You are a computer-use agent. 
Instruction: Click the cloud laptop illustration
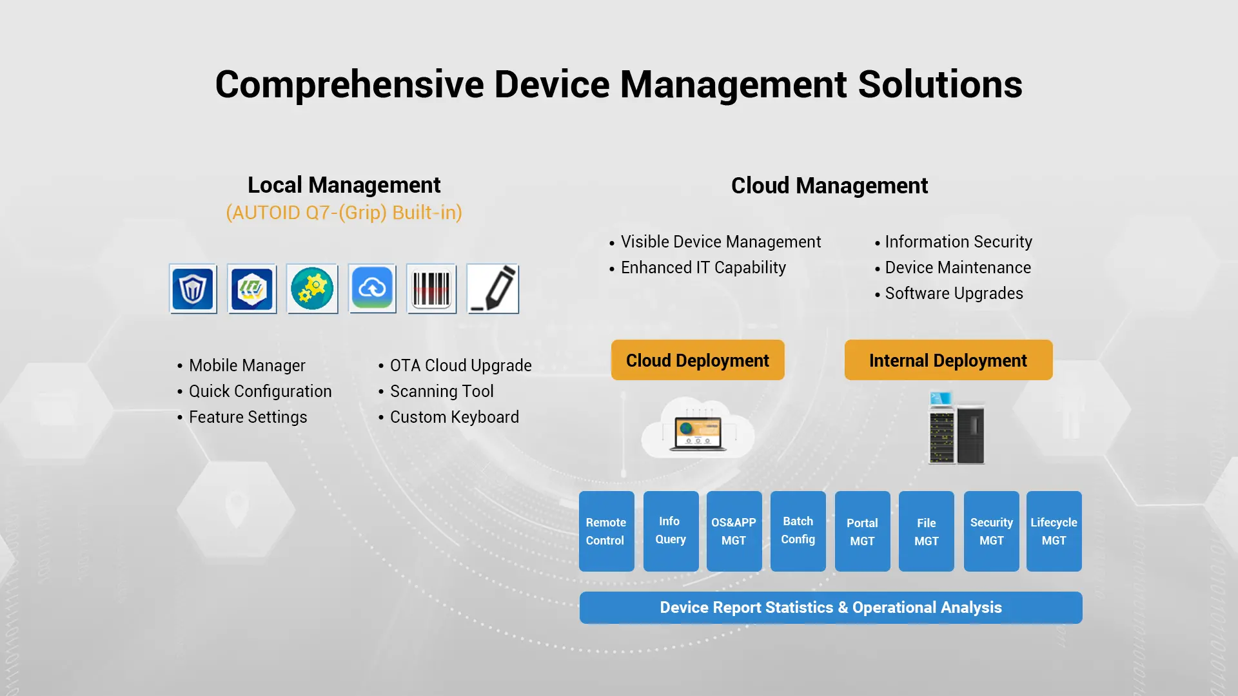698,429
